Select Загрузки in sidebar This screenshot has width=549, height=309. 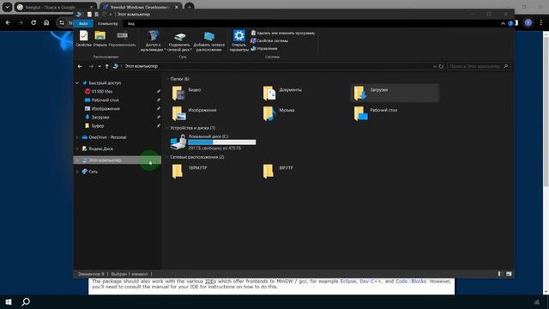(x=100, y=117)
